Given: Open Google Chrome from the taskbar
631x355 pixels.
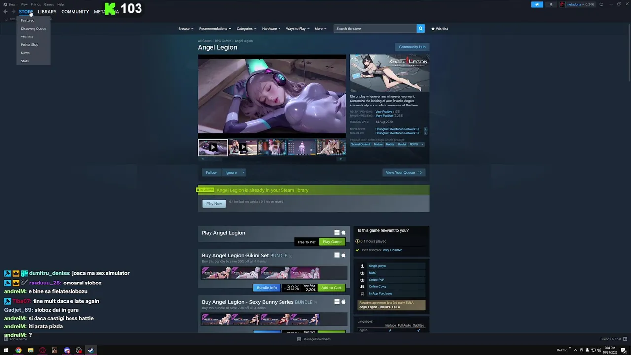Looking at the screenshot, I should [x=18, y=350].
